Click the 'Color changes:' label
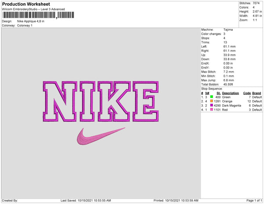264x204 pixels. coord(211,34)
